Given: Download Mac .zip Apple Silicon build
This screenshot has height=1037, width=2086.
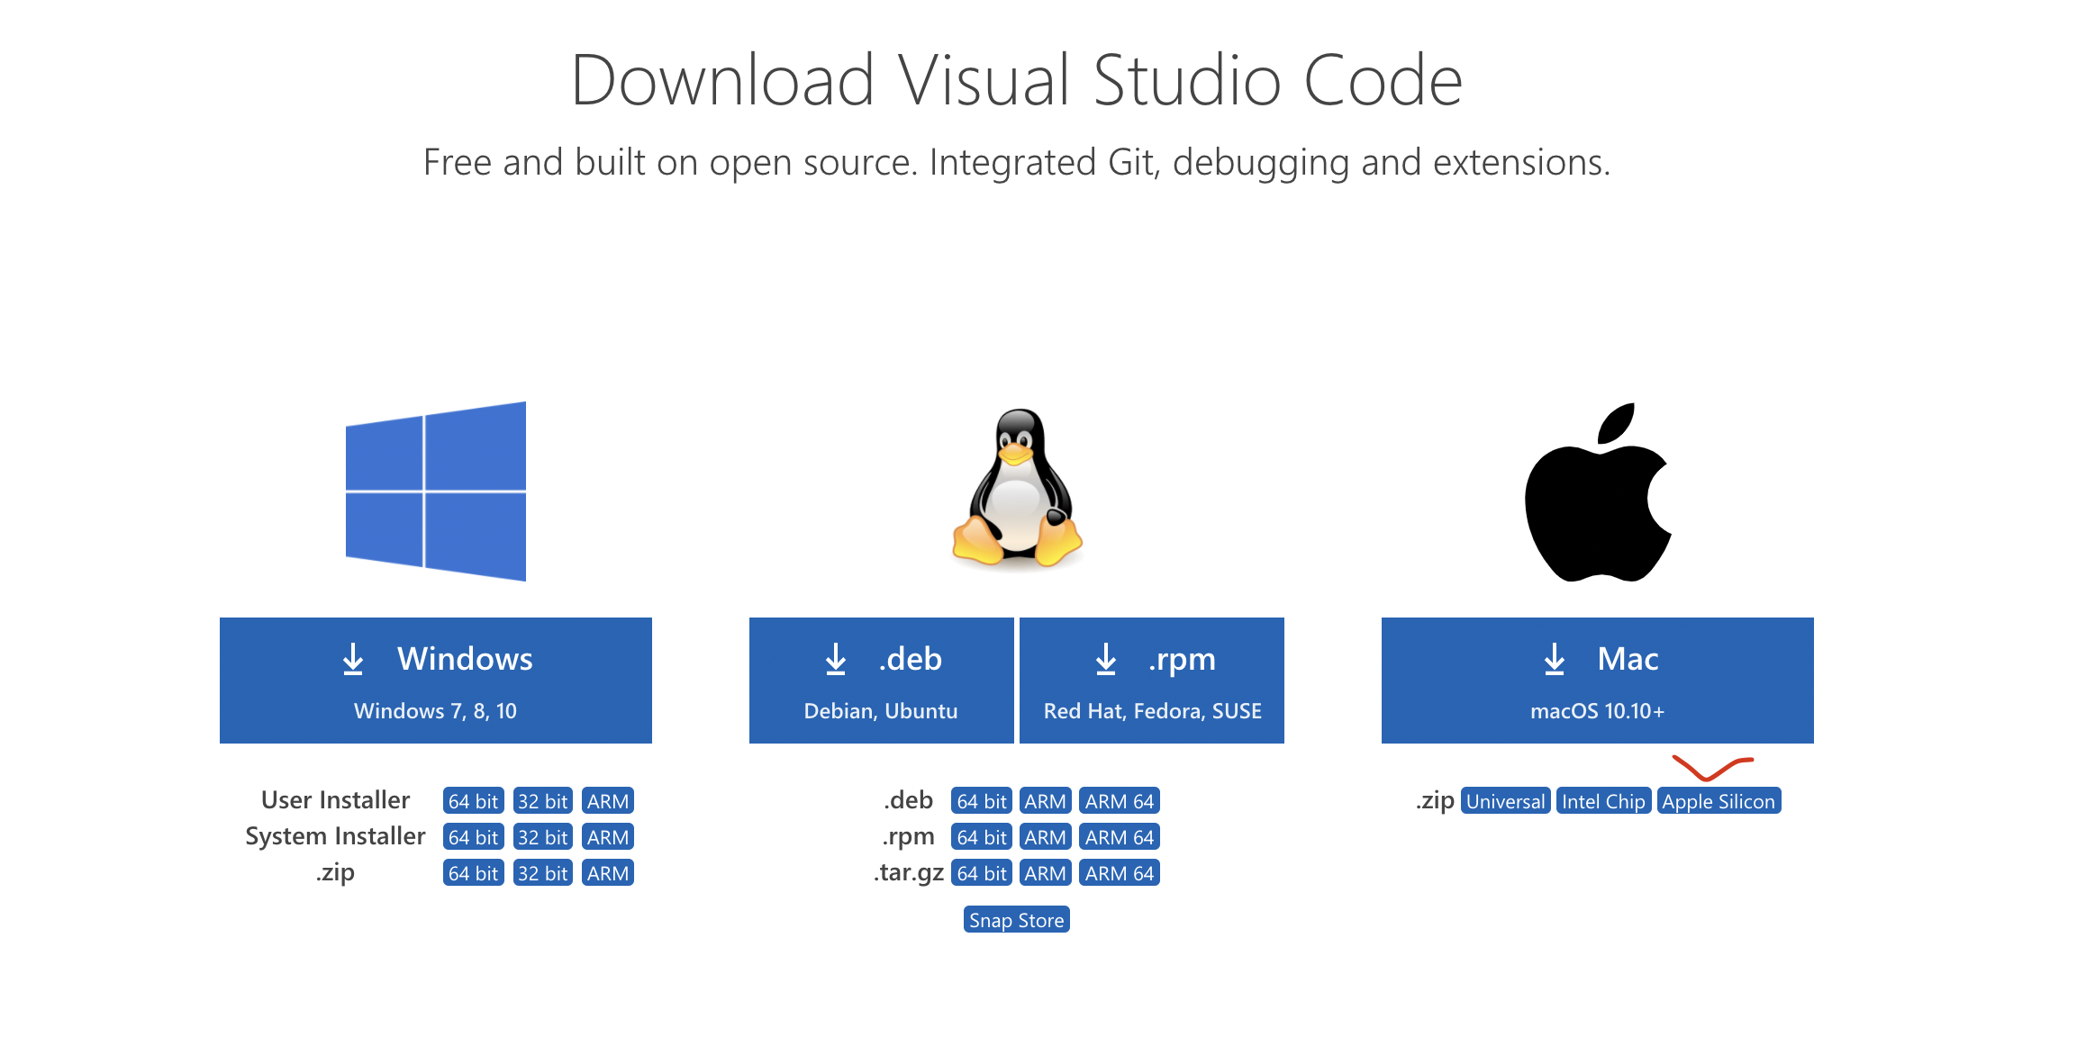Looking at the screenshot, I should 1719,801.
